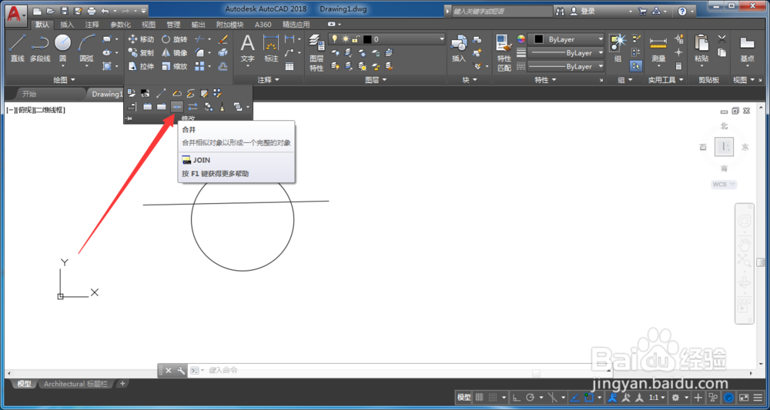Select the 圆 (Circle) tool
770x410 pixels.
63,48
